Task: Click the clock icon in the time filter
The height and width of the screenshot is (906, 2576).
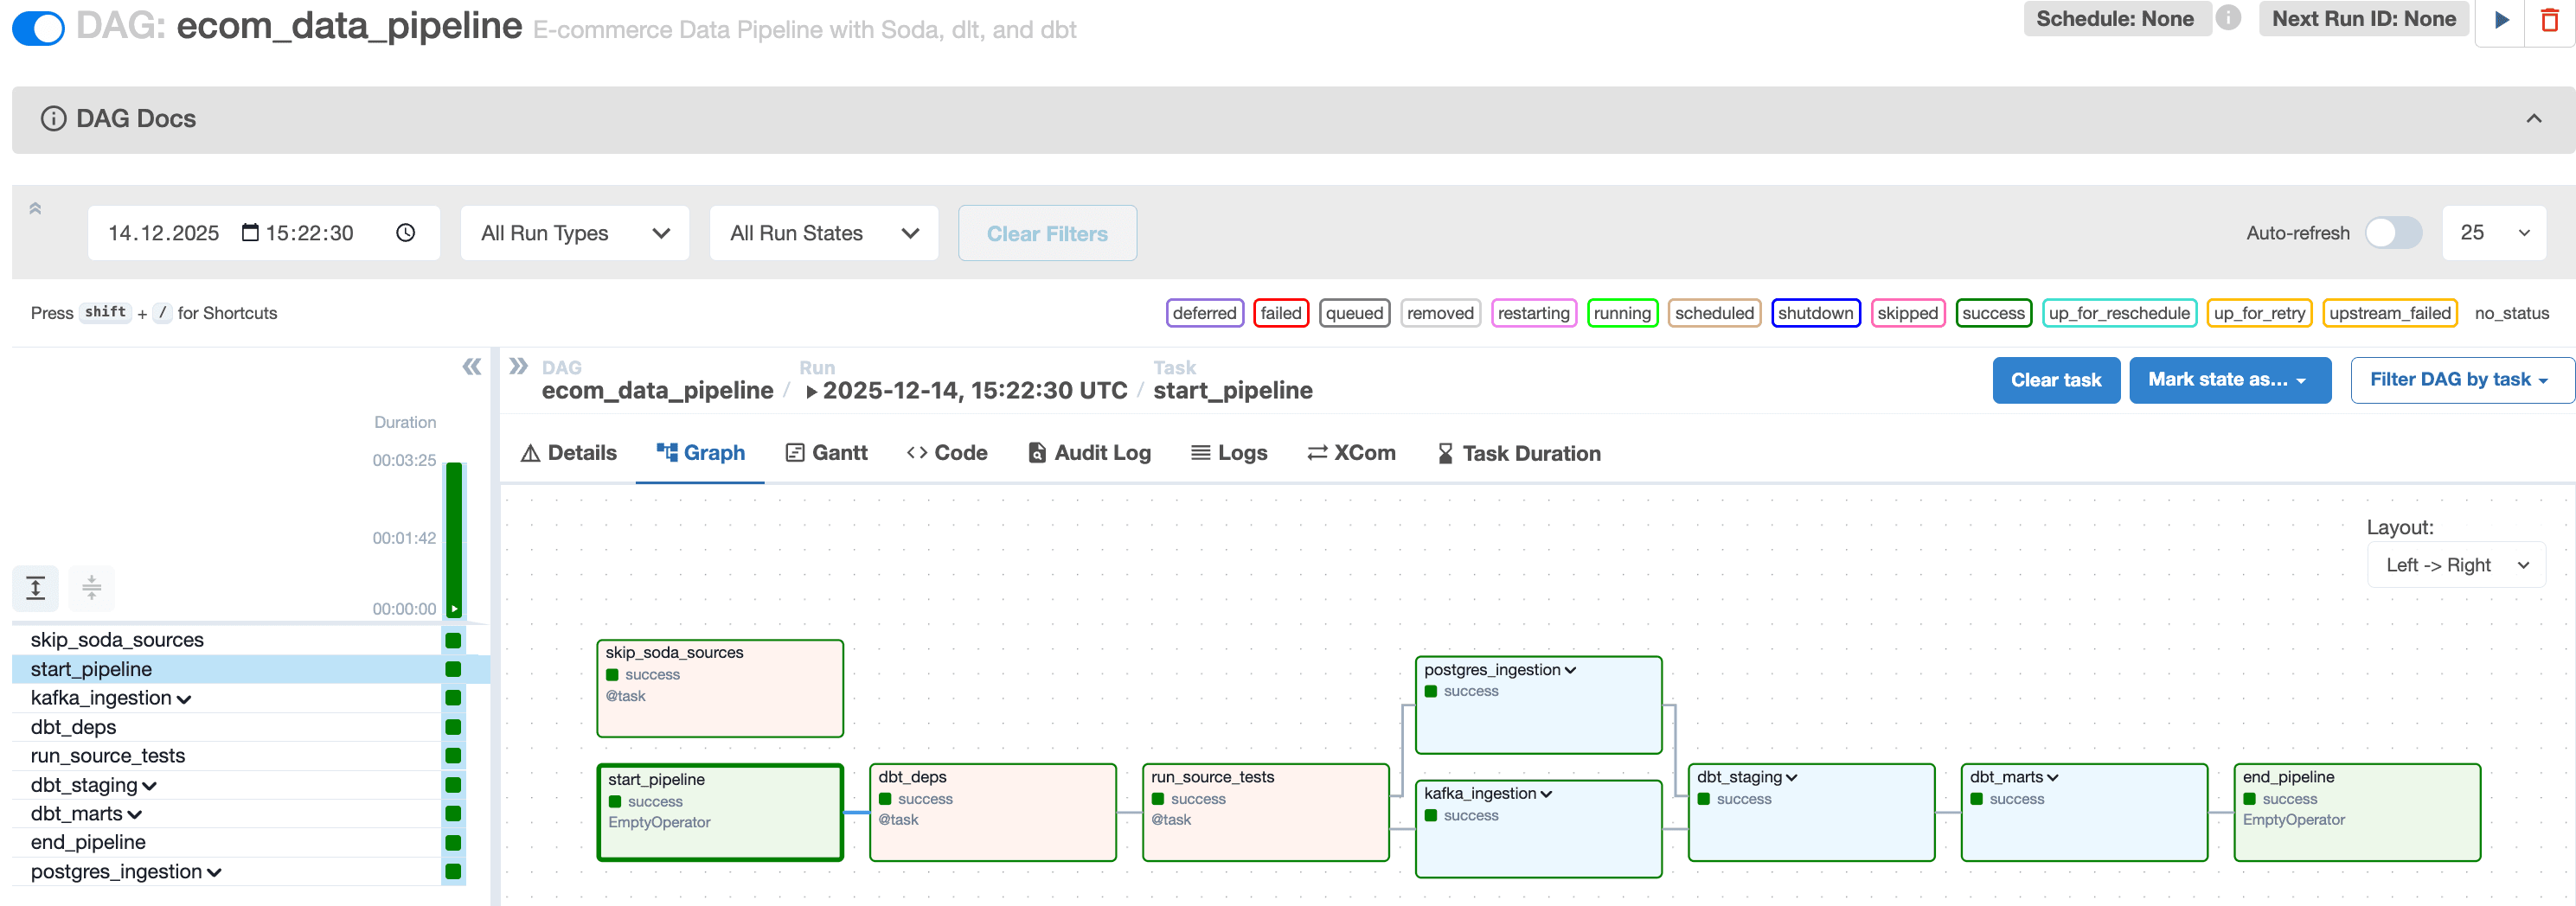Action: point(406,232)
